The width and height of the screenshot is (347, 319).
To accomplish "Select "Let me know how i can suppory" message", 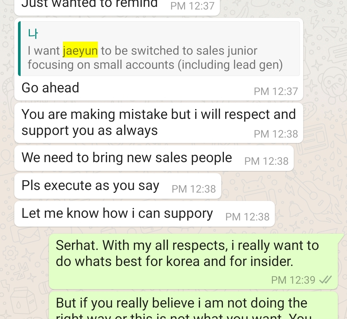I will click(x=117, y=214).
